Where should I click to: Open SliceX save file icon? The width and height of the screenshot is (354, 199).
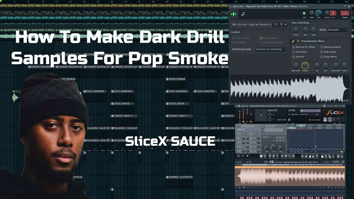click(261, 156)
